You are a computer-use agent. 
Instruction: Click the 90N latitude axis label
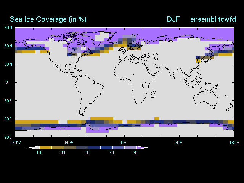8,28
